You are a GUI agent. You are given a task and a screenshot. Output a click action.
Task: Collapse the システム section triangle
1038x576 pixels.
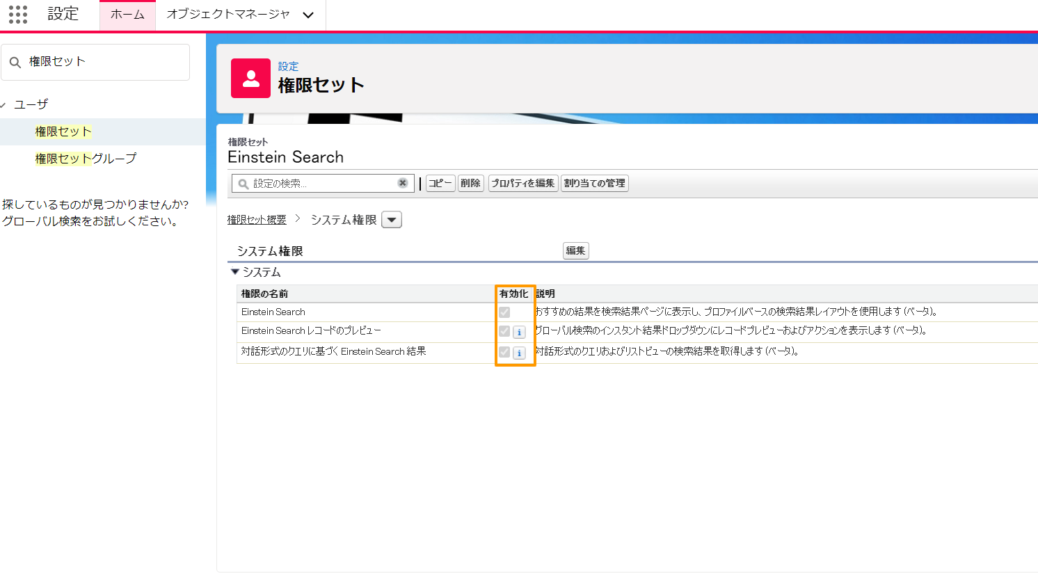pos(235,272)
